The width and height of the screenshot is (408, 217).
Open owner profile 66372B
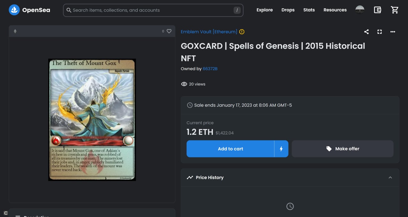210,69
